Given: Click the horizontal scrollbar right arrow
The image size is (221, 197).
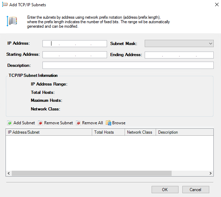Looking at the screenshot, I should 211,173.
